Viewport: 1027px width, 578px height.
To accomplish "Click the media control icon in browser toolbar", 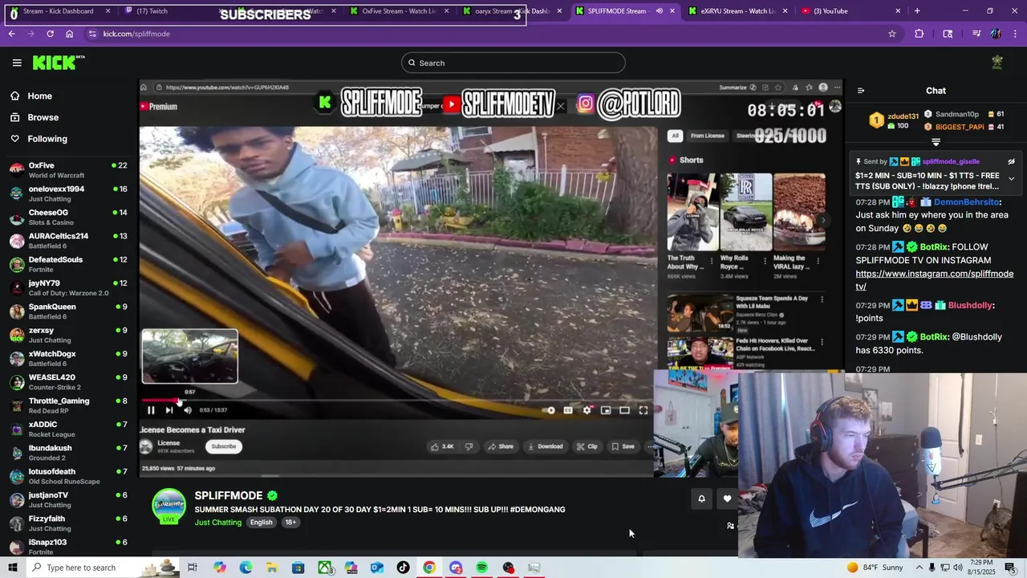I will (x=976, y=34).
